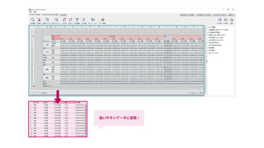Expand the row/column select-exclude tree node
264x148 pixels.
pyautogui.click(x=208, y=32)
